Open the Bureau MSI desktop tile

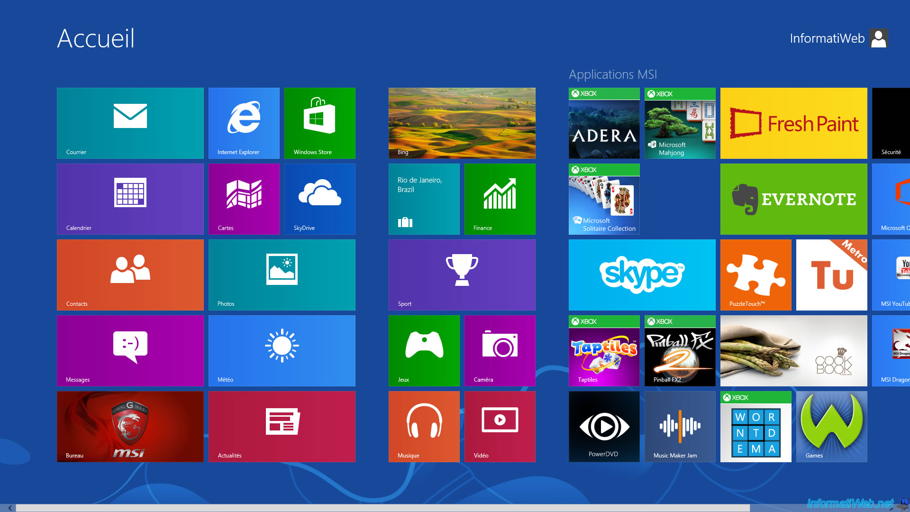130,427
